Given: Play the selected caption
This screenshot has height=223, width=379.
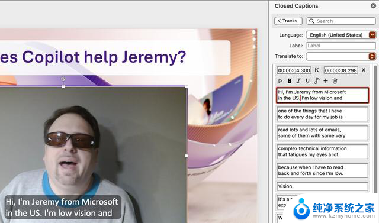Looking at the screenshot, I should pos(280,81).
